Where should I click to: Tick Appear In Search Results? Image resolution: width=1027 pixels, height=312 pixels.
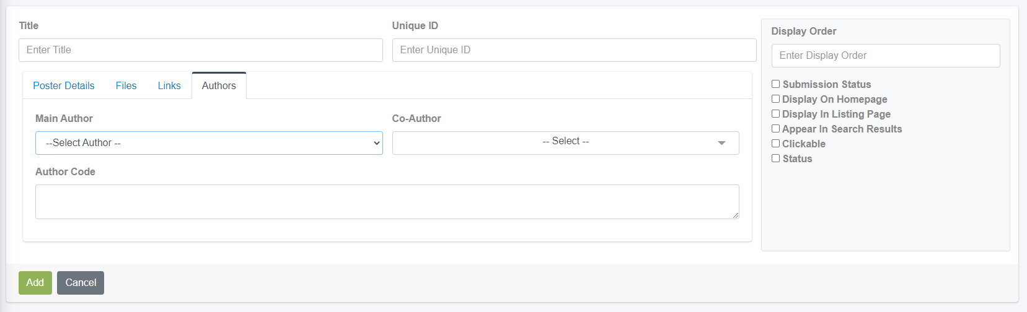click(775, 129)
